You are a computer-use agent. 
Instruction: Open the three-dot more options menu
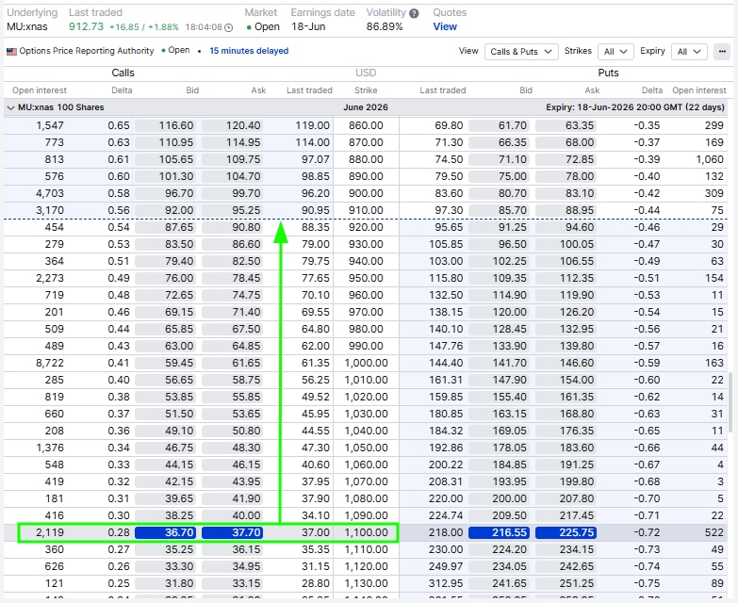tap(722, 51)
